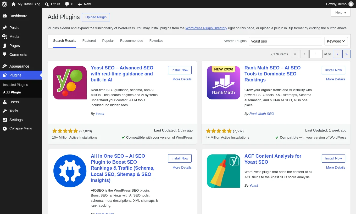Click the current page number field
Screen dimensions: 356x214
point(316,54)
